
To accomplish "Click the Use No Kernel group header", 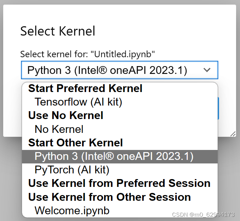I will click(66, 115).
